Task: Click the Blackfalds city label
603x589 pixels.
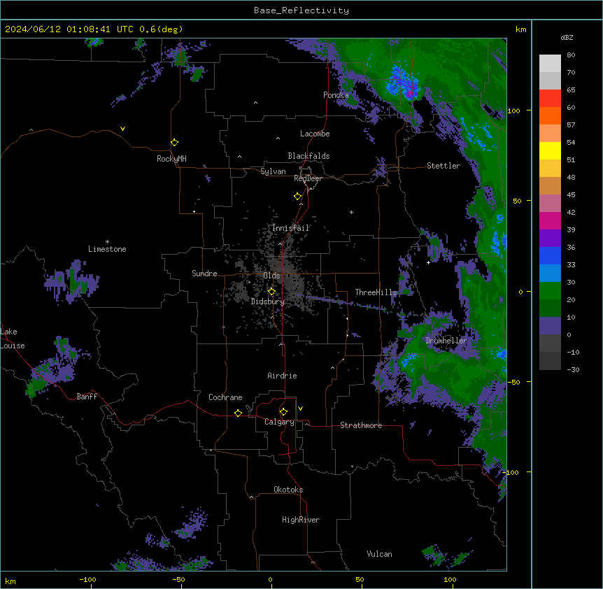Action: pyautogui.click(x=308, y=156)
